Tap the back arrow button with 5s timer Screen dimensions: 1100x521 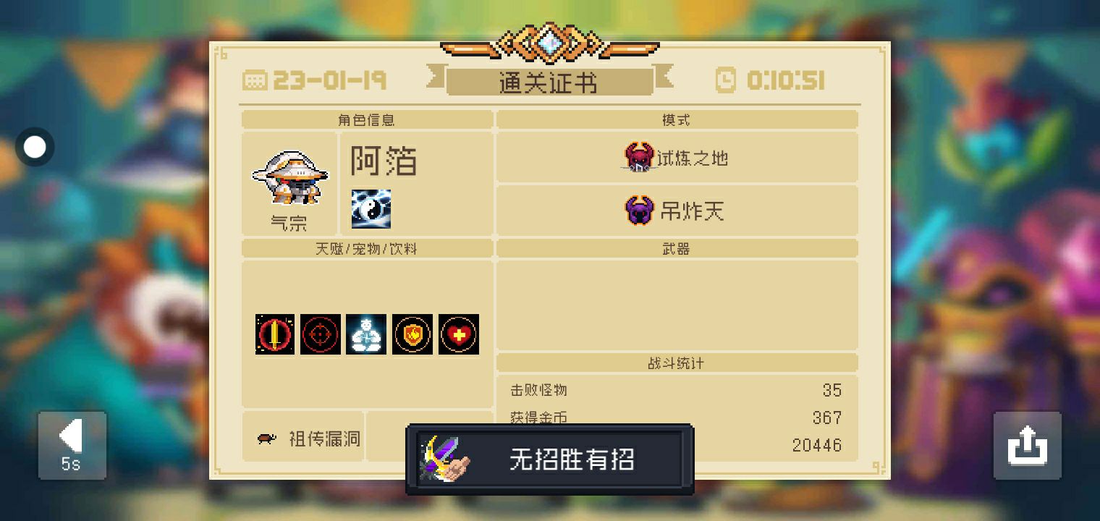coord(72,446)
